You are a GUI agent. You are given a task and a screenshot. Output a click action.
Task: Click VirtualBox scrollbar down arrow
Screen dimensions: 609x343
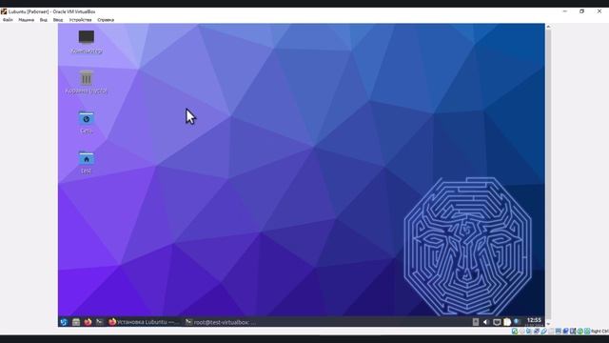click(548, 324)
